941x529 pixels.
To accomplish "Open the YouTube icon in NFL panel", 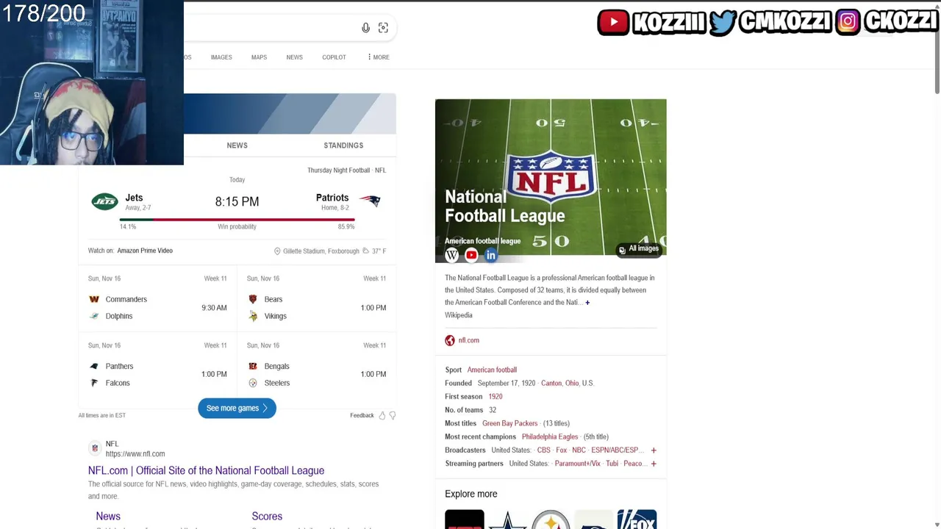I will (x=471, y=255).
